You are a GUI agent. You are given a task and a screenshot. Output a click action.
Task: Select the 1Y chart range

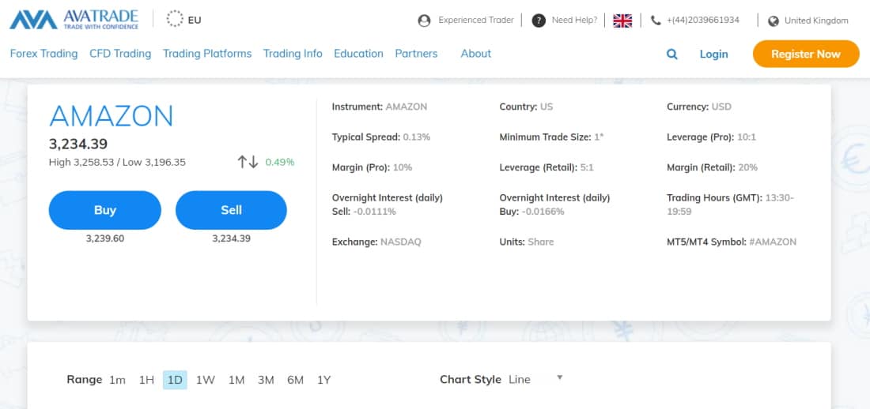324,381
